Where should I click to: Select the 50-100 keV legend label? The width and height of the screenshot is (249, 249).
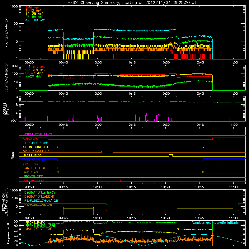(35, 20)
